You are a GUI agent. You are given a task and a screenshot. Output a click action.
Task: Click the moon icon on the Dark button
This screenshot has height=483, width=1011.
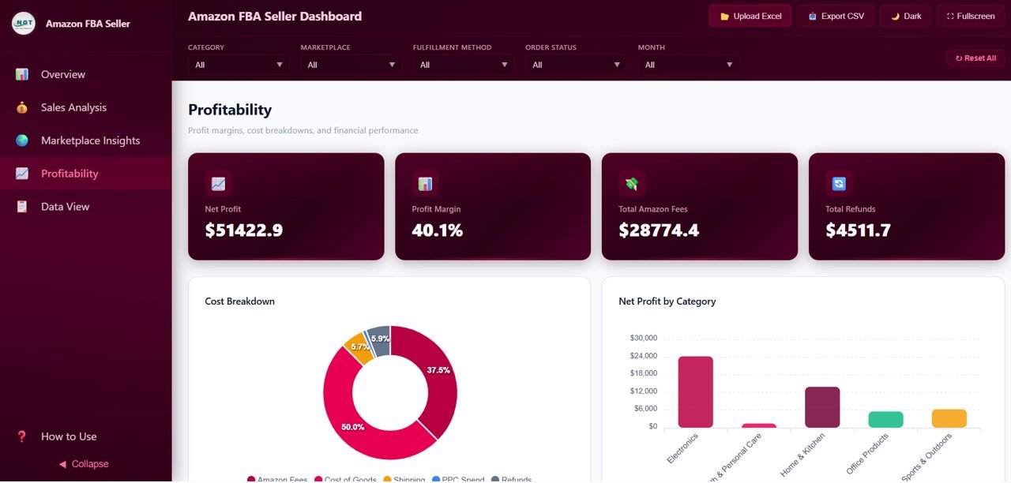(x=893, y=15)
